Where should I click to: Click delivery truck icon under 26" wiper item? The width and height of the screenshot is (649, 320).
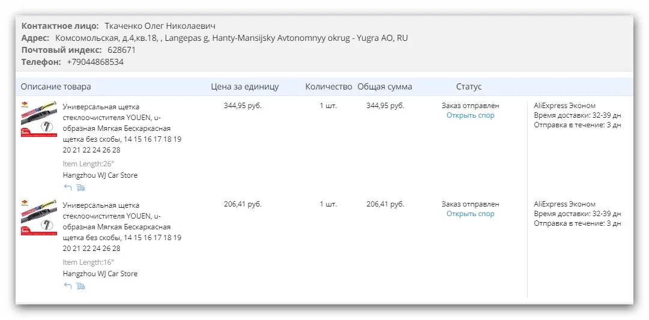click(x=80, y=187)
